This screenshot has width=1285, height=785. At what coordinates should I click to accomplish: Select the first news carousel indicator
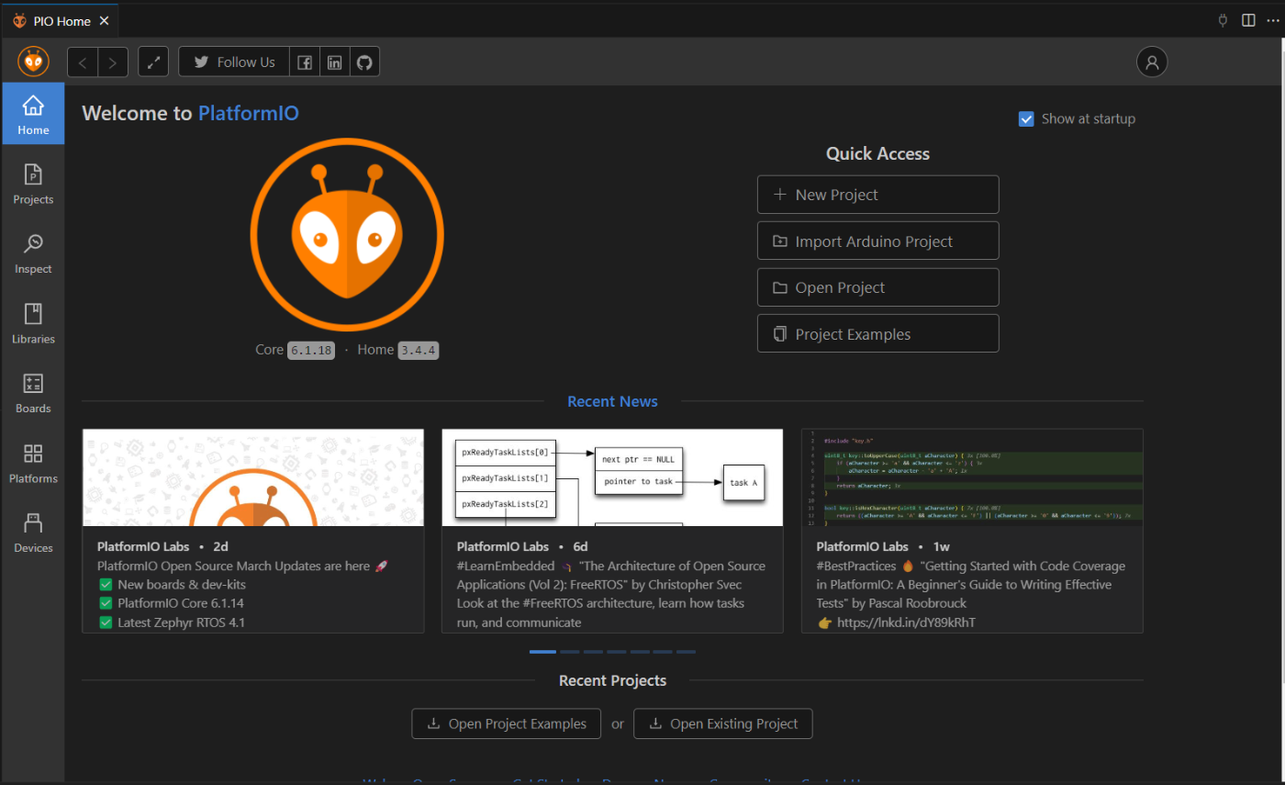[542, 652]
